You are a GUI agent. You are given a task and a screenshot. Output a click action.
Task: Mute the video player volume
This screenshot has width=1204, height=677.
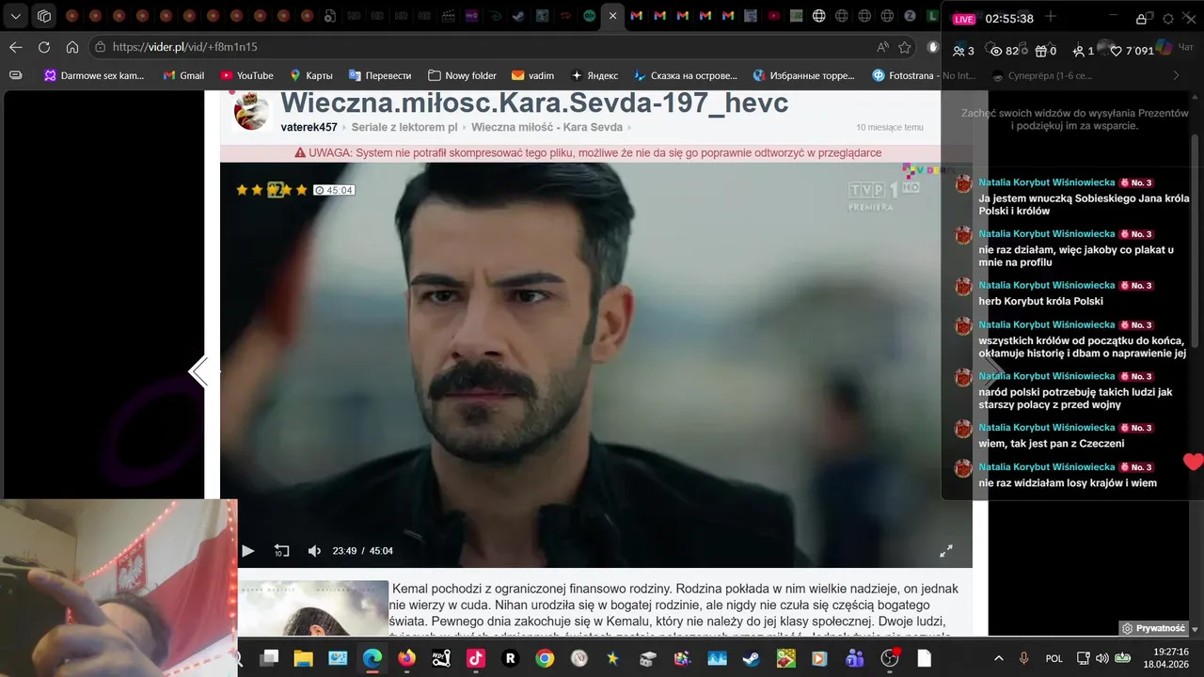(x=314, y=551)
